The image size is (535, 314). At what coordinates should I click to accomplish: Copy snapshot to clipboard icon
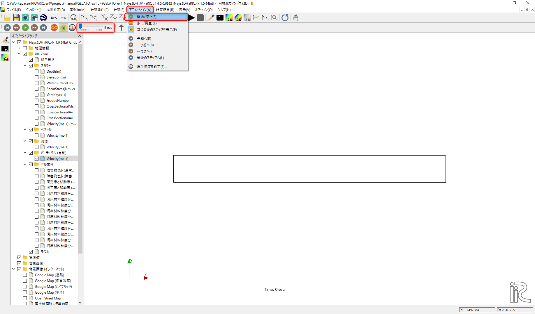(x=34, y=18)
